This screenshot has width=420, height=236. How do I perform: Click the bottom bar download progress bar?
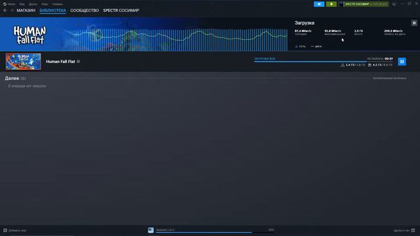215,233
